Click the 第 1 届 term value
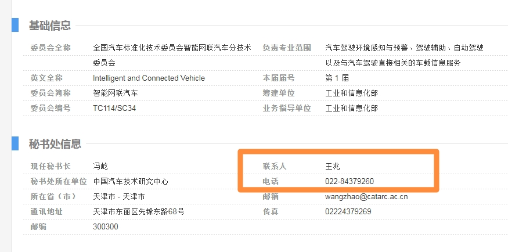508x252 pixels. (x=336, y=78)
